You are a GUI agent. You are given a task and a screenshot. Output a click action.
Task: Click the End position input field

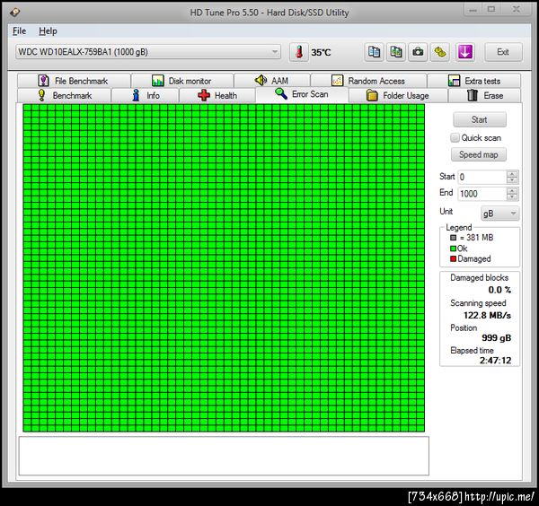482,194
